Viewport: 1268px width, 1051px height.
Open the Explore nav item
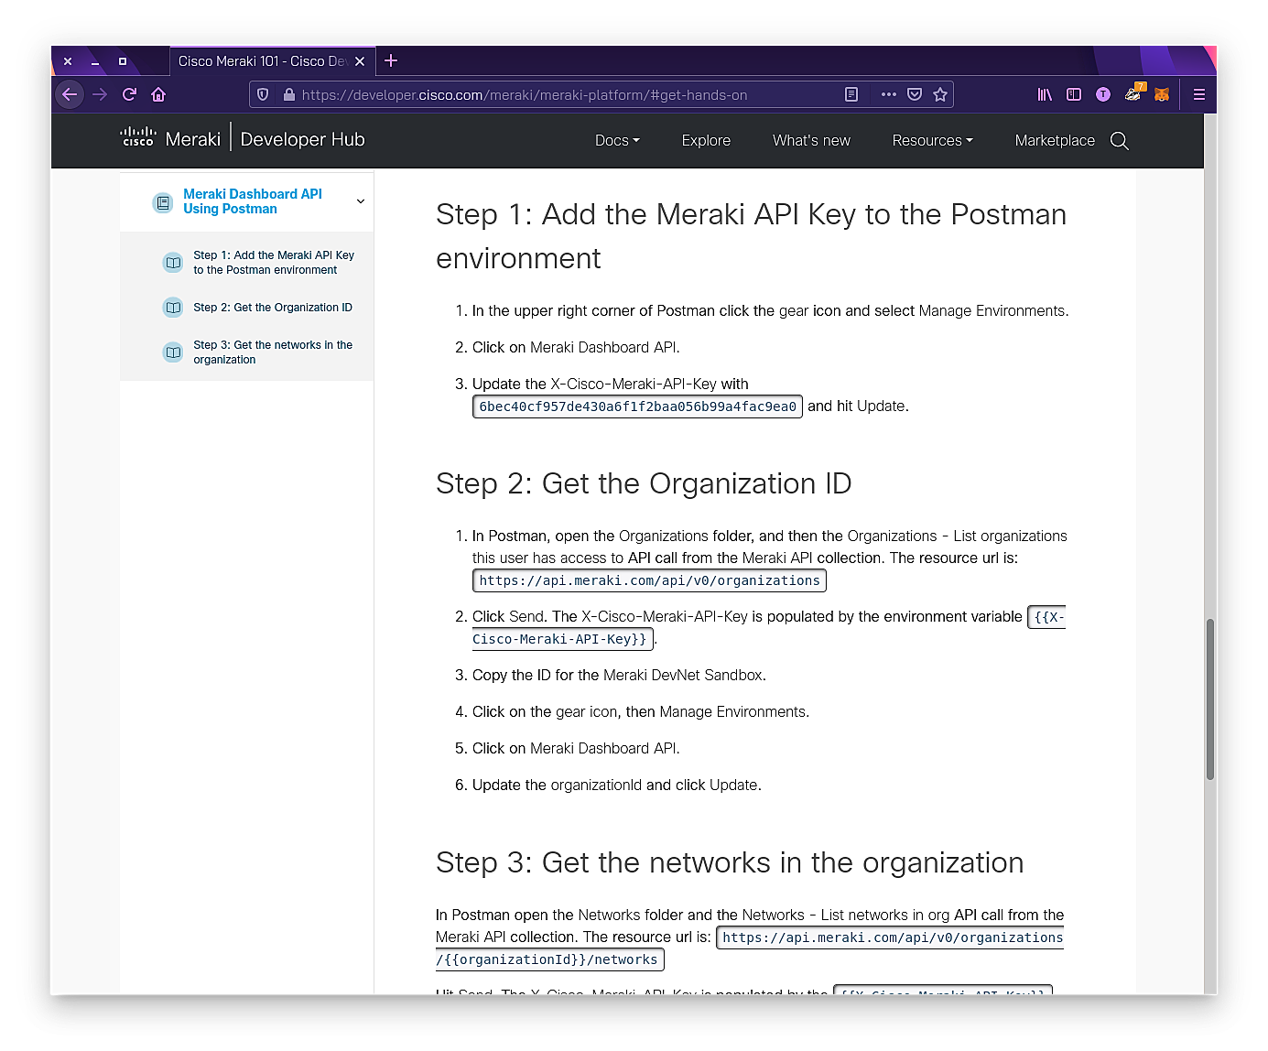coord(706,141)
